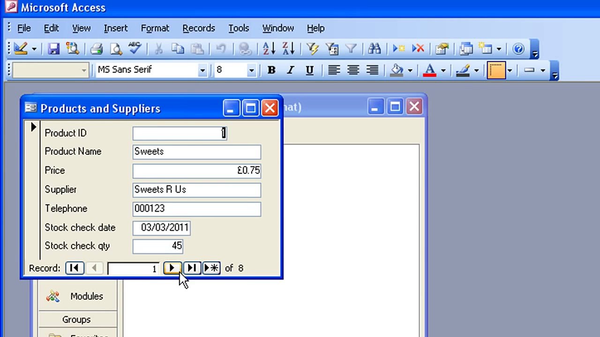The width and height of the screenshot is (600, 337).
Task: Apply red Font Color button
Action: (x=429, y=70)
